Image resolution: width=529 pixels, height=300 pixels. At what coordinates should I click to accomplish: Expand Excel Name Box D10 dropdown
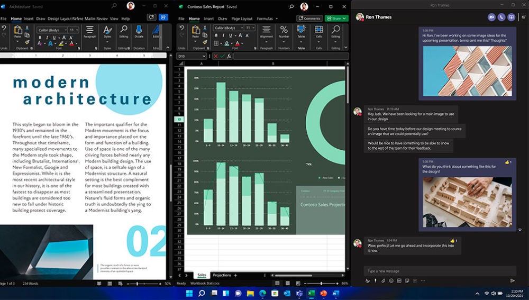[204, 56]
